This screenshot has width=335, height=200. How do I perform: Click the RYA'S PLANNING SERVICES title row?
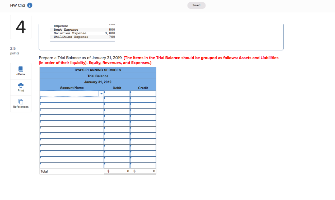(x=97, y=70)
